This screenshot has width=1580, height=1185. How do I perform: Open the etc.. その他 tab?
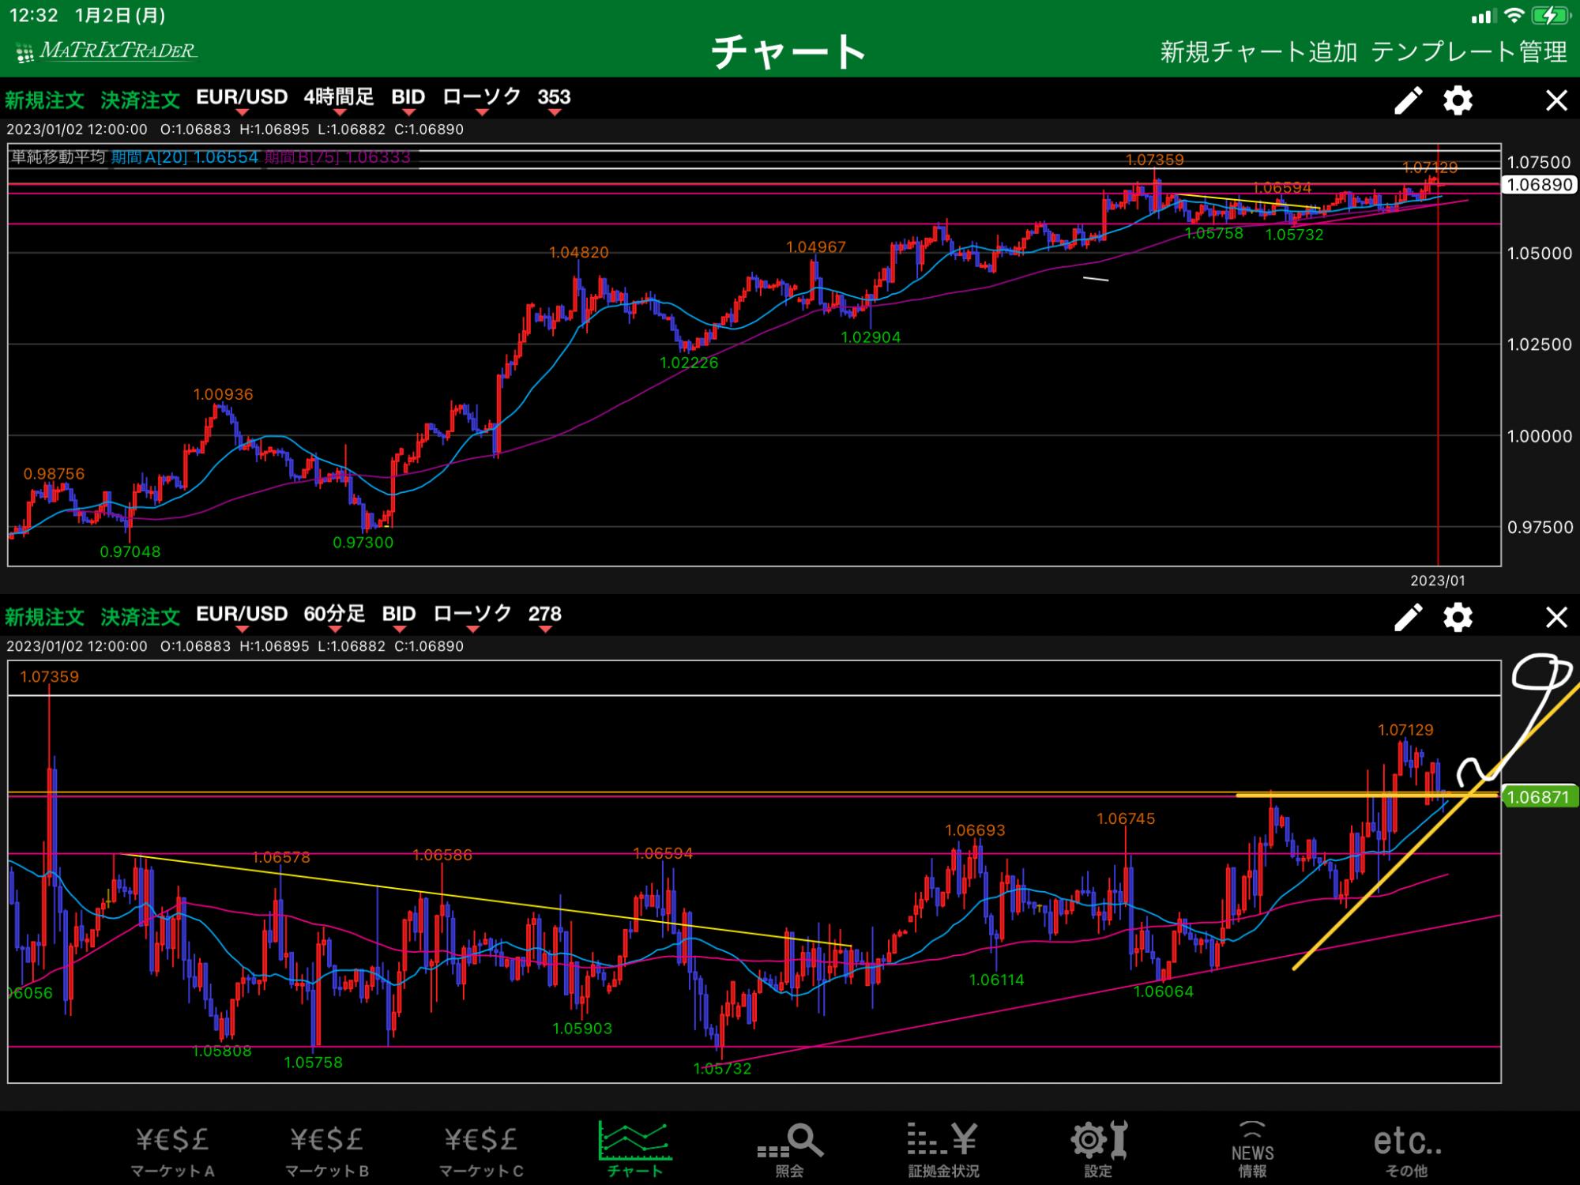(x=1407, y=1150)
